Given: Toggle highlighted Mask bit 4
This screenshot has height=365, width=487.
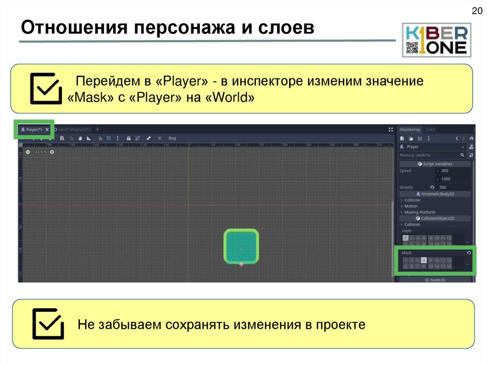Looking at the screenshot, I should [424, 260].
